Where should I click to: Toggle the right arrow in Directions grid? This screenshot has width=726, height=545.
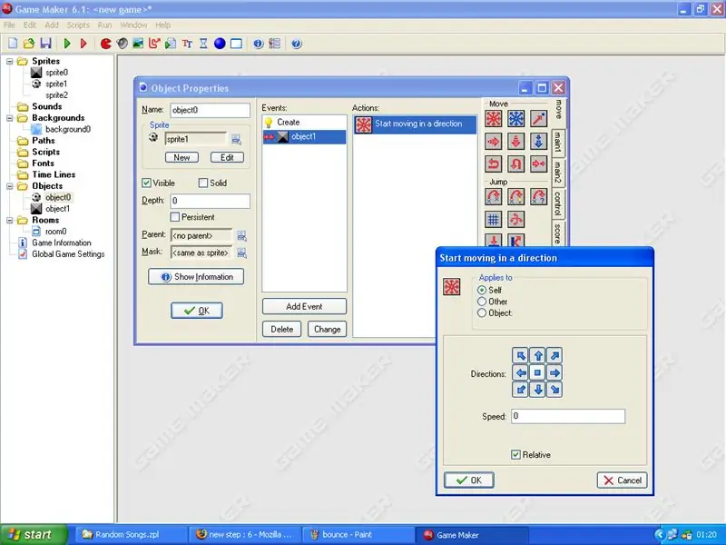pos(554,372)
